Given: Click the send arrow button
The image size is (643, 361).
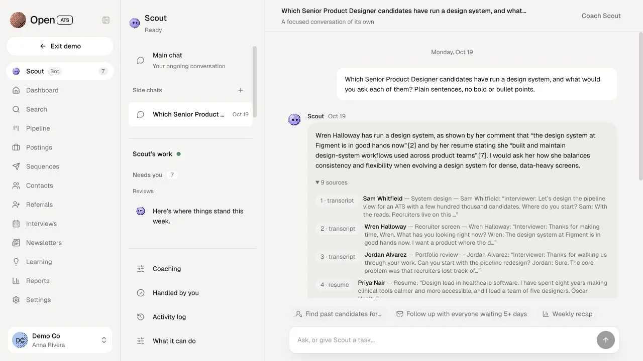Looking at the screenshot, I should 606,340.
